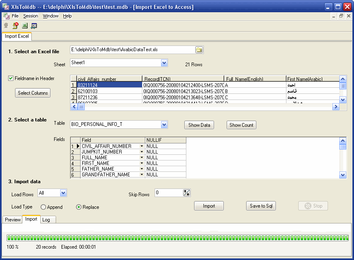Click the grayed-out user toolbar icon
This screenshot has height=260, width=354.
coord(6,26)
